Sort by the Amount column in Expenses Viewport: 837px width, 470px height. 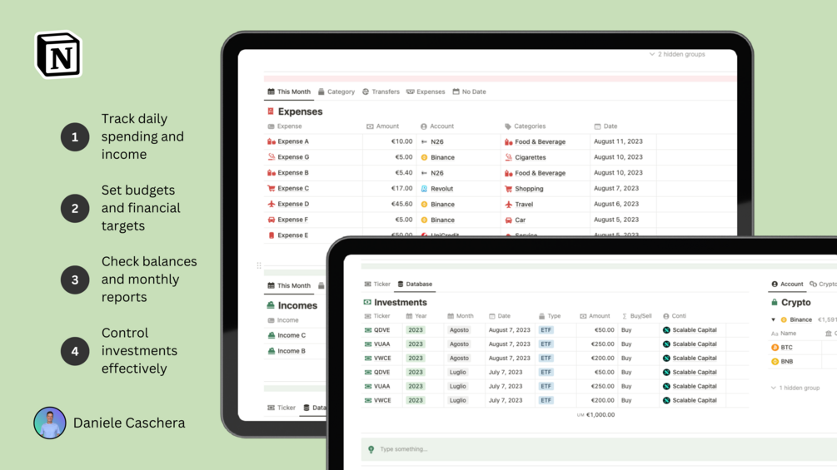point(382,126)
